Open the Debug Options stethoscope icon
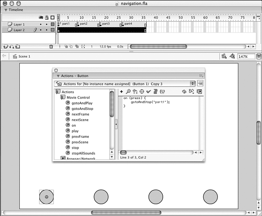 pos(191,92)
